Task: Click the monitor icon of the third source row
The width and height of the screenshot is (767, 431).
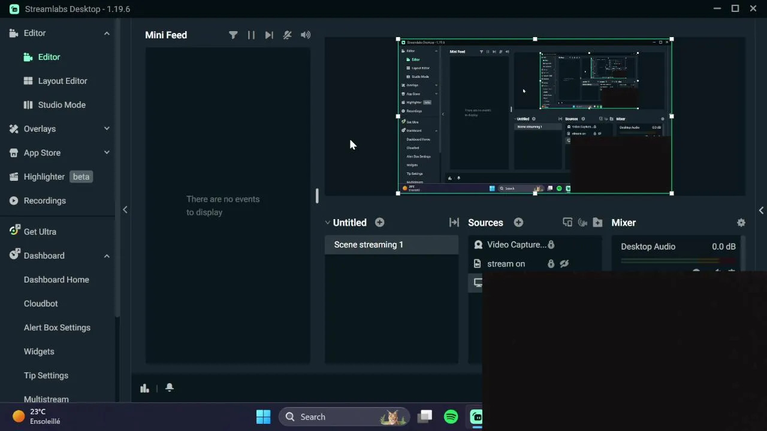Action: coord(478,283)
